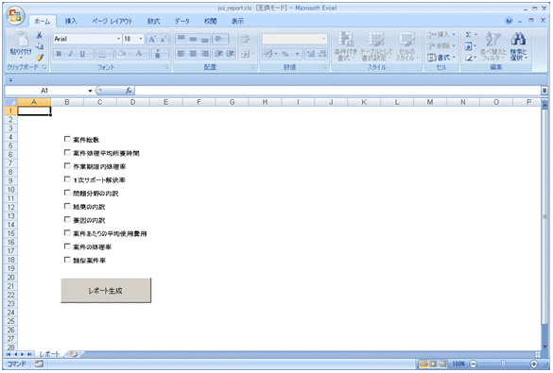Switch to the ページ レイアウト ribbon tab

click(112, 22)
